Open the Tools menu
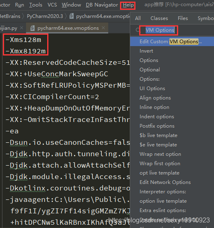This screenshot has width=214, height=228. 36,5
